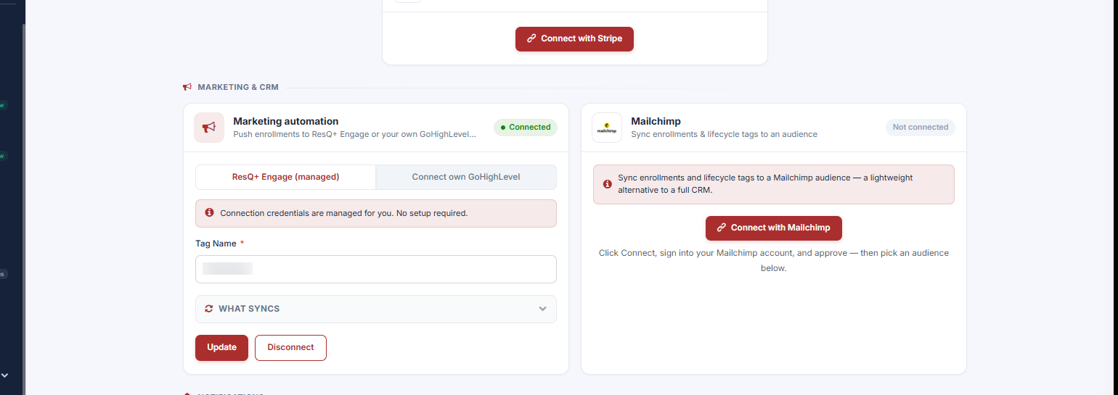
Task: Click the info icon in credentials notice
Action: (210, 213)
